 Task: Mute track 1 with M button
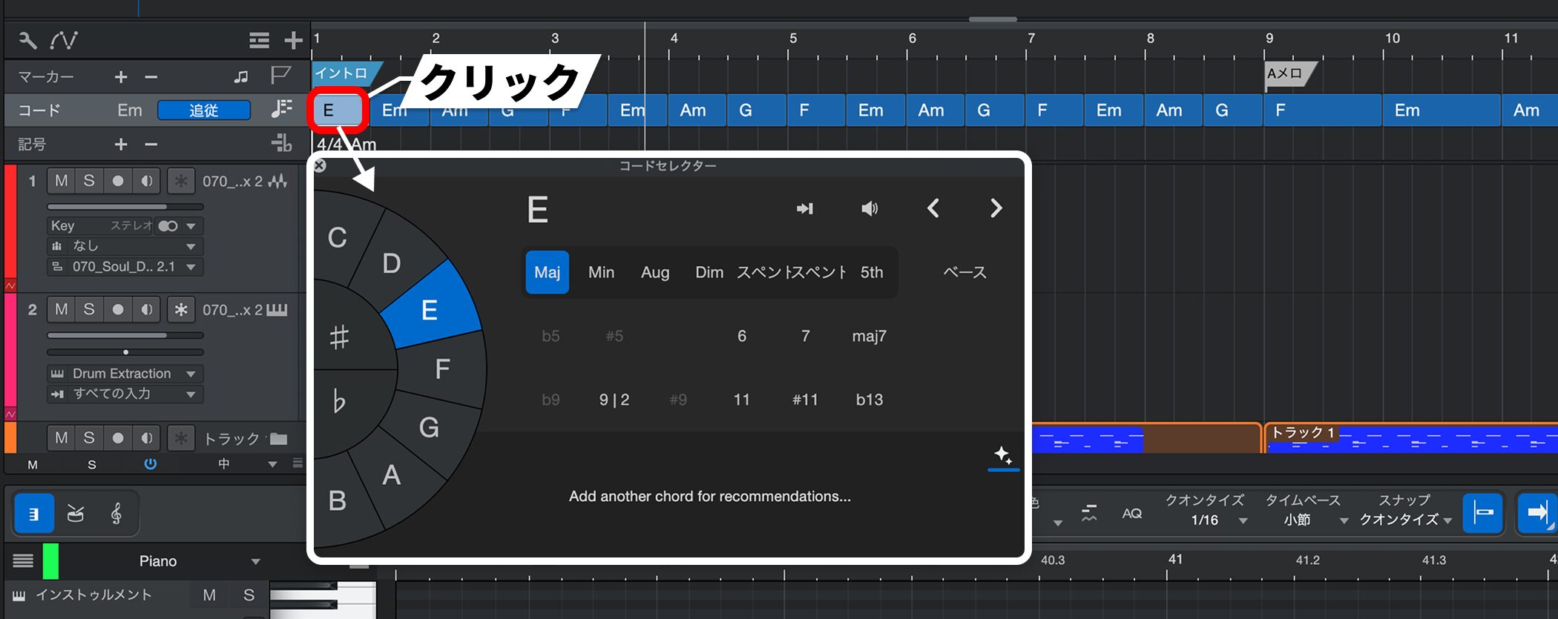[62, 181]
